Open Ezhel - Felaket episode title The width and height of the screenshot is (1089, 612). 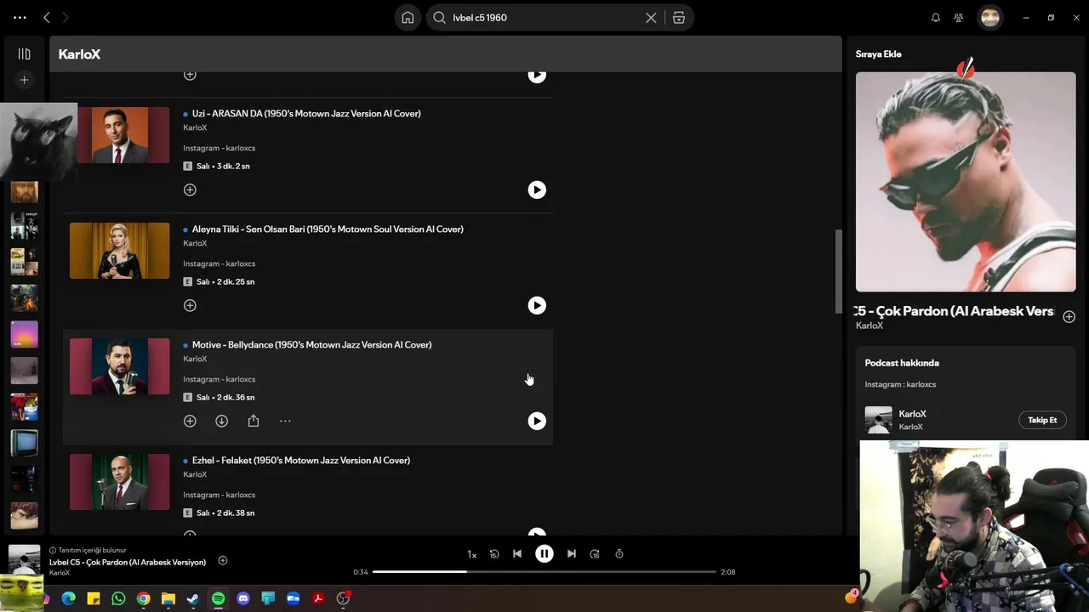(x=301, y=460)
